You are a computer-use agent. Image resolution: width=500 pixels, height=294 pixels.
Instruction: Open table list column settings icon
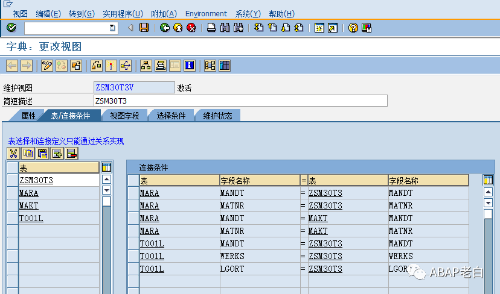click(x=106, y=167)
